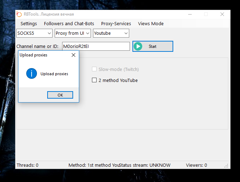The image size is (240, 182).
Task: Expand the Proxy from UI dropdown
Action: coord(73,33)
